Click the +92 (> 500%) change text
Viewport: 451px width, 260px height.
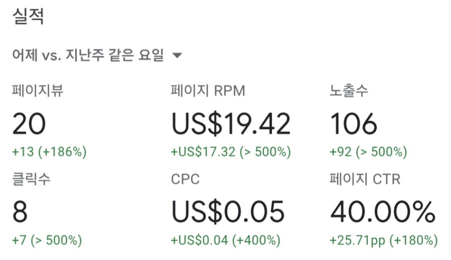coord(368,152)
